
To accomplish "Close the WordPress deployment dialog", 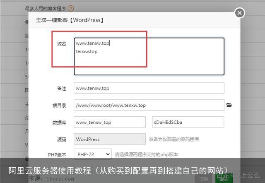I will [240, 13].
